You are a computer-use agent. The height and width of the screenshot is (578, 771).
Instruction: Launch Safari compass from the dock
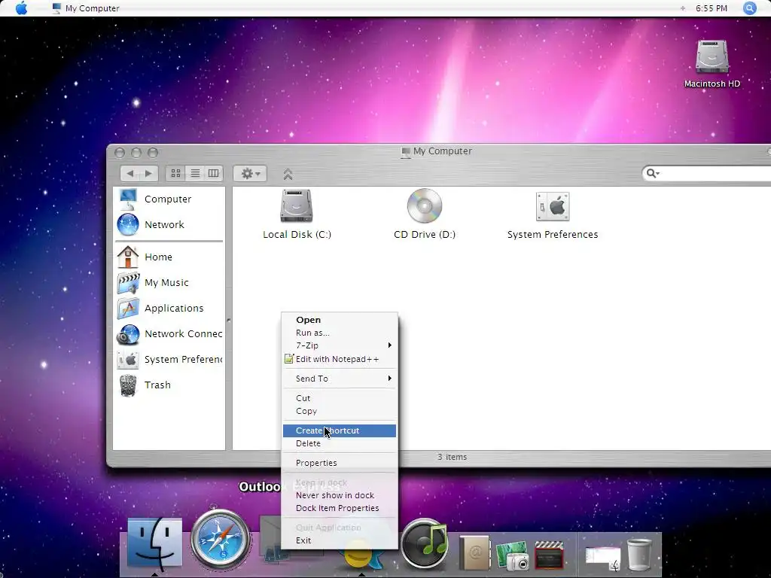pyautogui.click(x=221, y=540)
